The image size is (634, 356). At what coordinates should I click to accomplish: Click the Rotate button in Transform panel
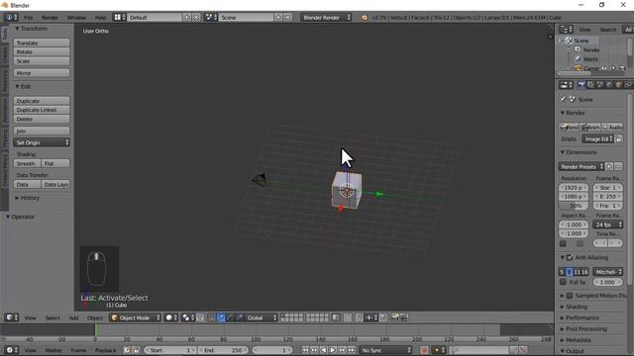[42, 51]
